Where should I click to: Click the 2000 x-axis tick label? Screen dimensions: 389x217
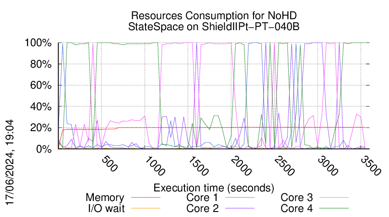coord(241,166)
